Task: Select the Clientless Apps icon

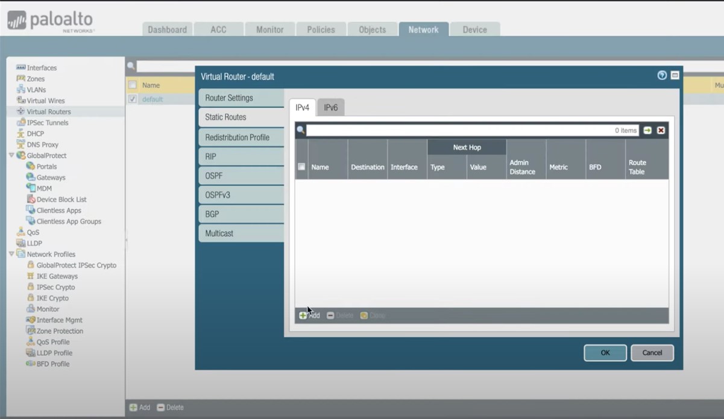Action: pyautogui.click(x=31, y=210)
